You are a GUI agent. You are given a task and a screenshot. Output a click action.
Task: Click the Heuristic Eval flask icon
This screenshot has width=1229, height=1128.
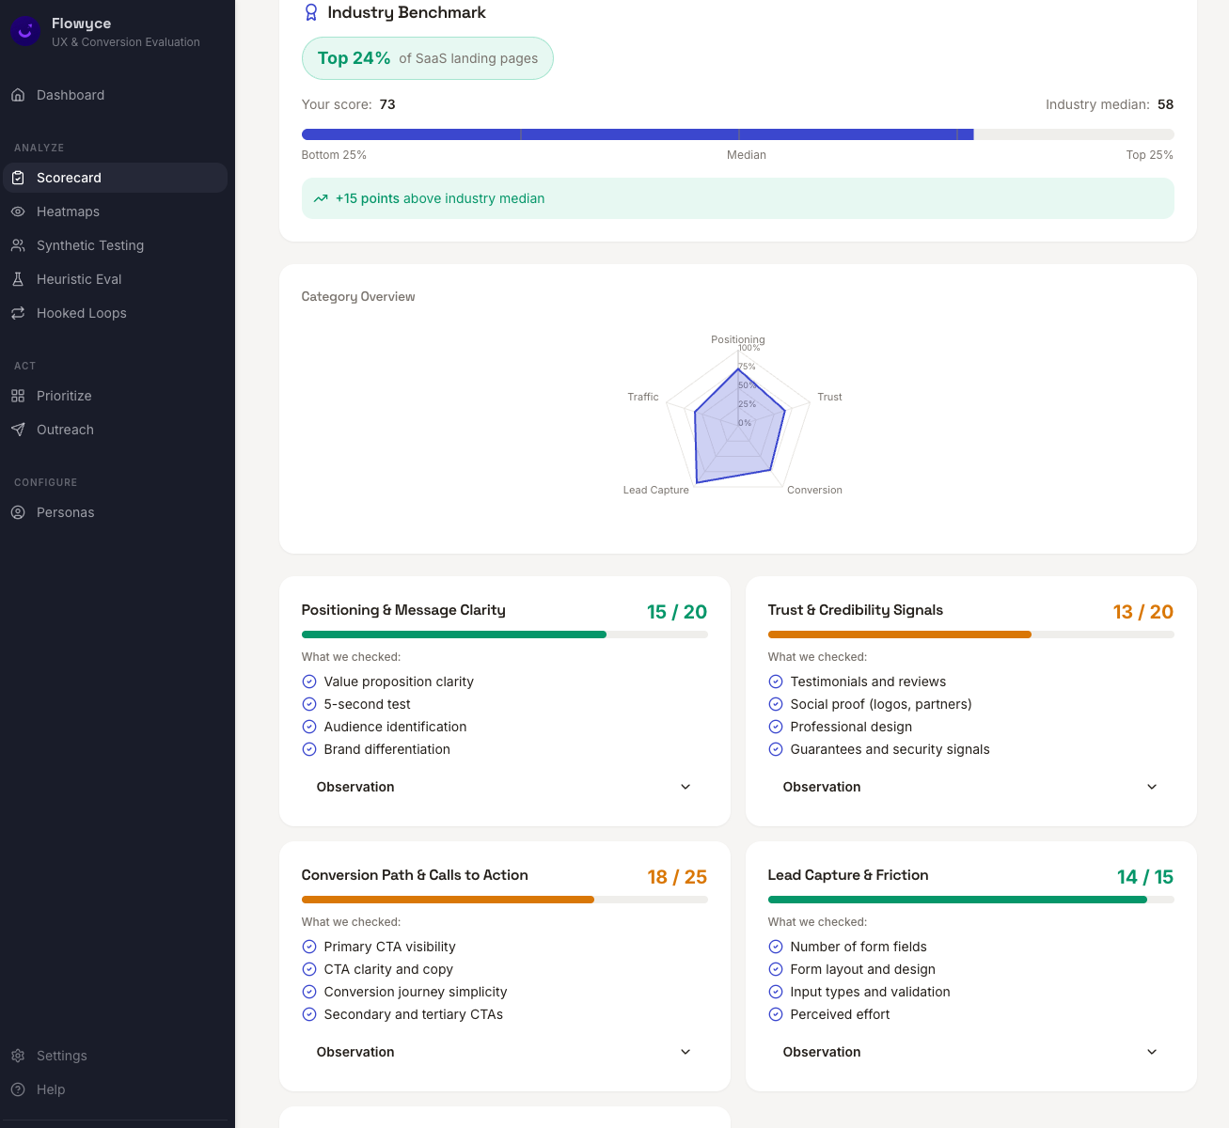coord(18,279)
